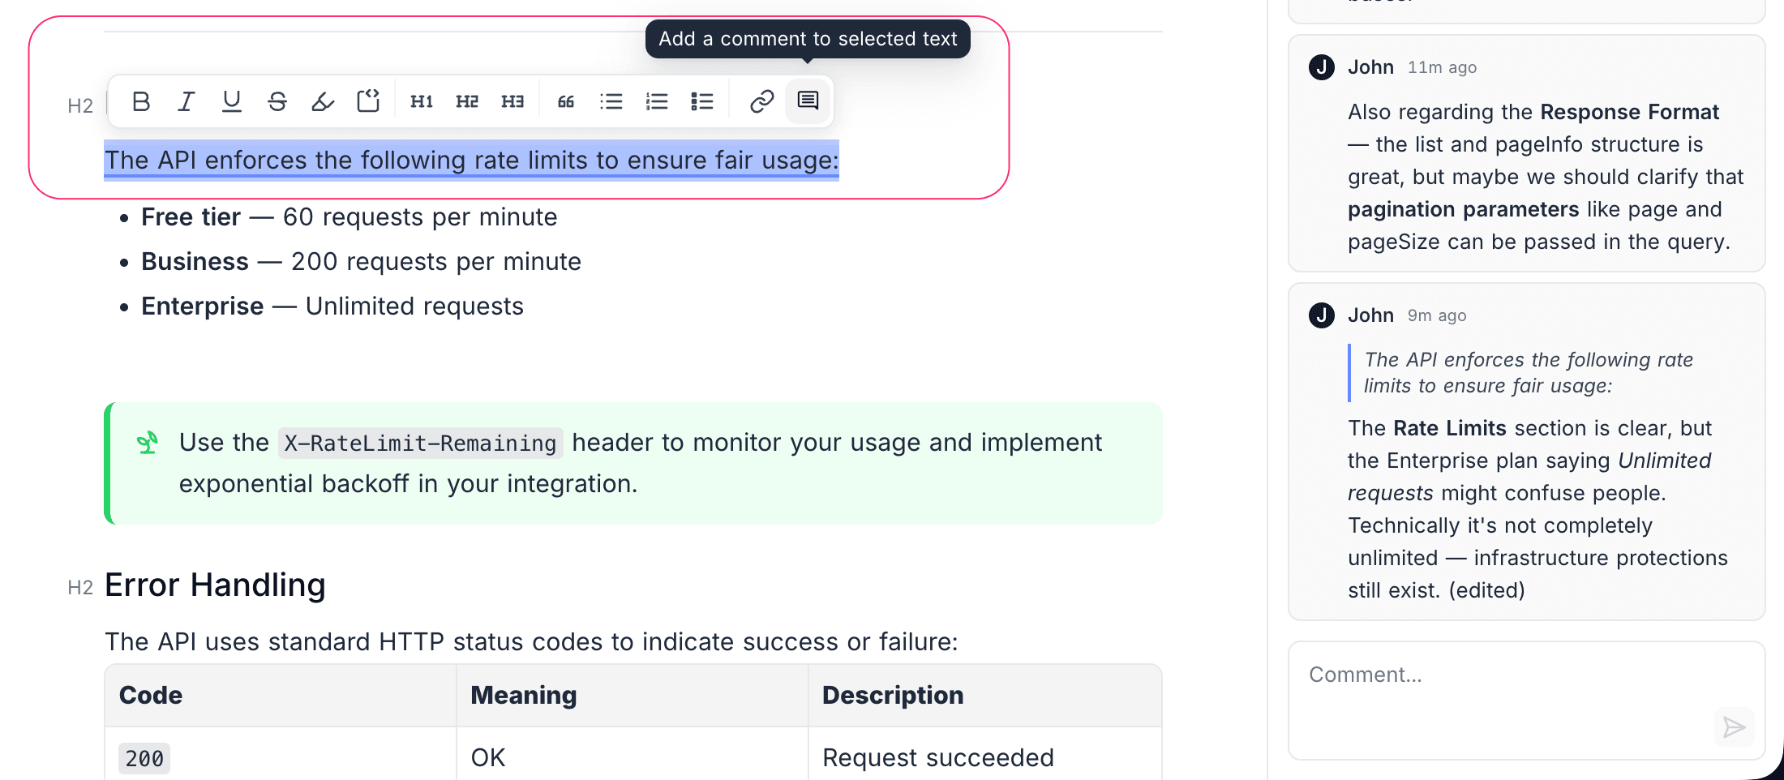Add a comment to the selected text

pyautogui.click(x=808, y=101)
